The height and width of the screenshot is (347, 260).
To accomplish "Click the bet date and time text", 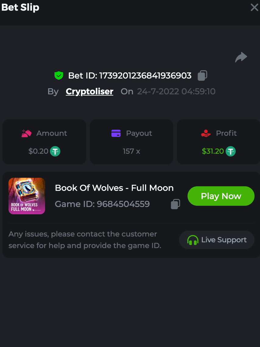I will coord(176,92).
